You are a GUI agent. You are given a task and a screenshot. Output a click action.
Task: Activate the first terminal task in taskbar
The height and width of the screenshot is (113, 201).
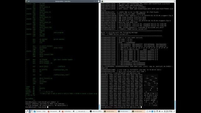click(110, 111)
